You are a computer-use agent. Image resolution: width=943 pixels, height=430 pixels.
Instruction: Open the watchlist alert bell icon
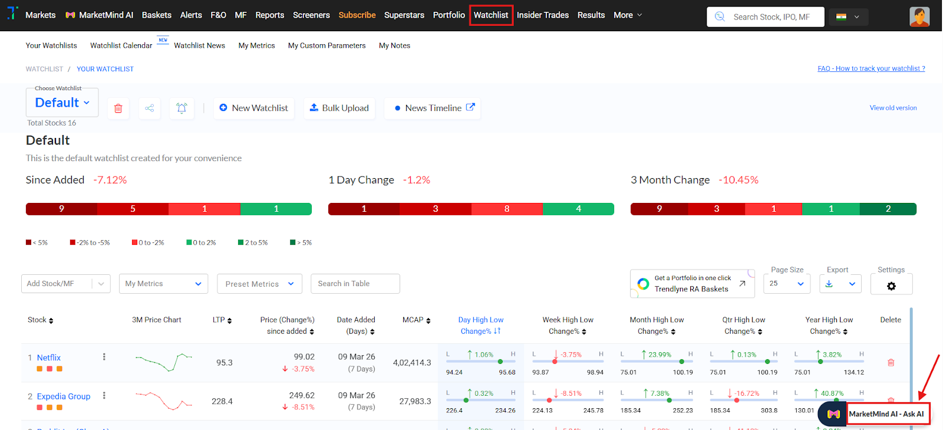(x=182, y=109)
